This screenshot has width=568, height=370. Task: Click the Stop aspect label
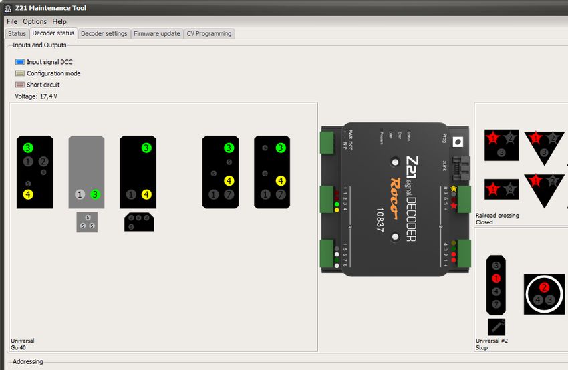point(481,347)
